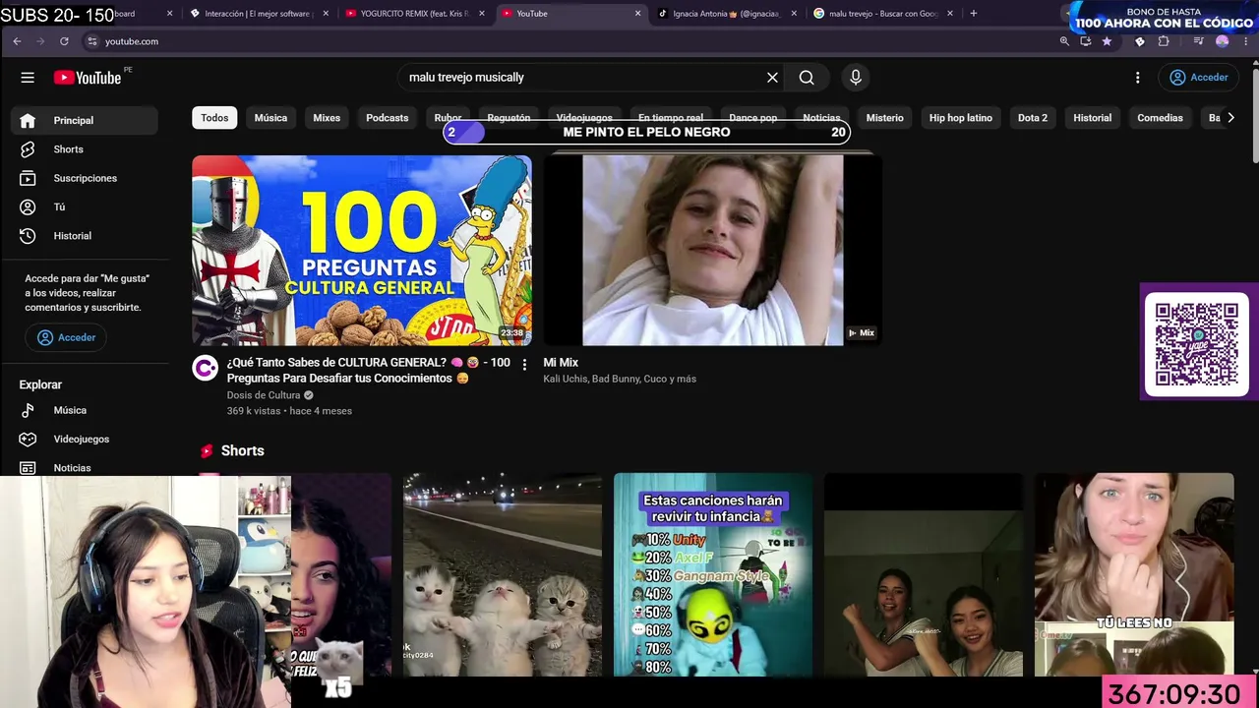1259x708 pixels.
Task: Open the Mi Mix playlist thumbnail
Action: coord(712,250)
